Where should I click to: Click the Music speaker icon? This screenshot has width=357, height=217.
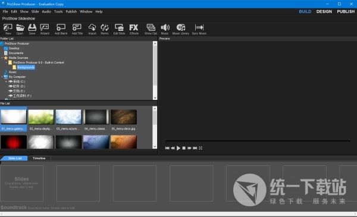click(x=165, y=29)
